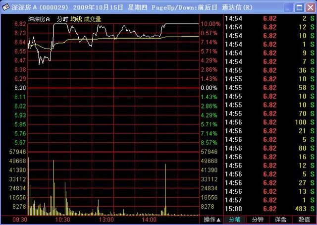Viewport: 317px width, 225px height.
Task: Click the app icon in title bar
Action: click(5, 7)
